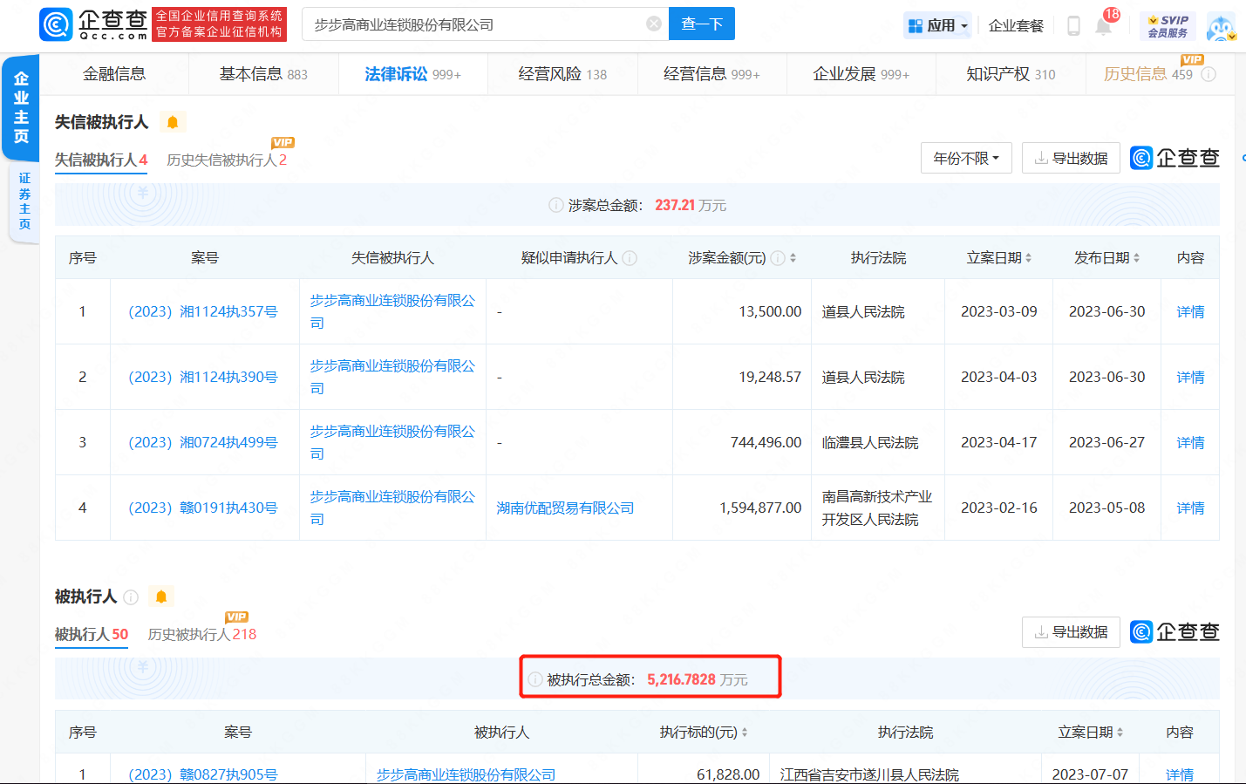1246x784 pixels.
Task: Click 南昌高新技术产业开发区人民法院 cell
Action: [877, 508]
